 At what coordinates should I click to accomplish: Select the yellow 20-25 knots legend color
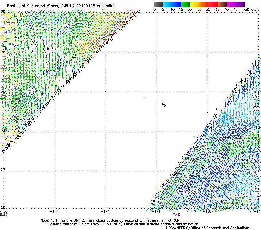[x=195, y=4]
